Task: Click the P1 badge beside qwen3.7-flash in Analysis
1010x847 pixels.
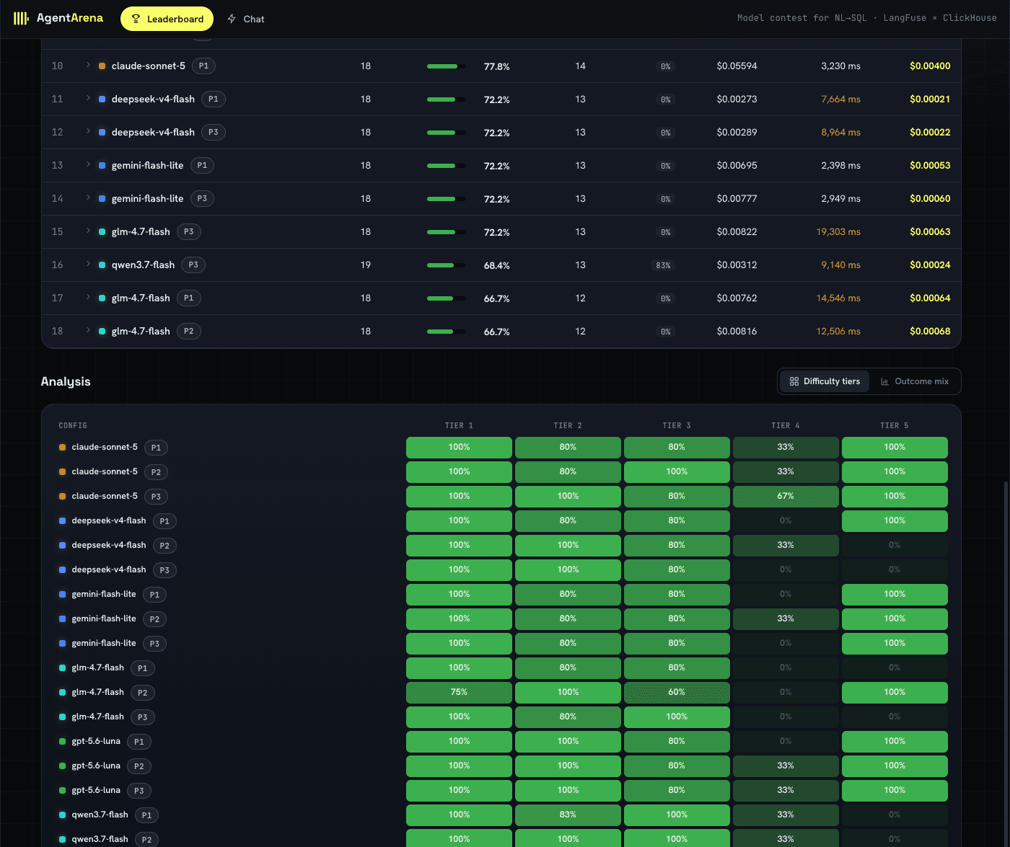Action: 146,815
